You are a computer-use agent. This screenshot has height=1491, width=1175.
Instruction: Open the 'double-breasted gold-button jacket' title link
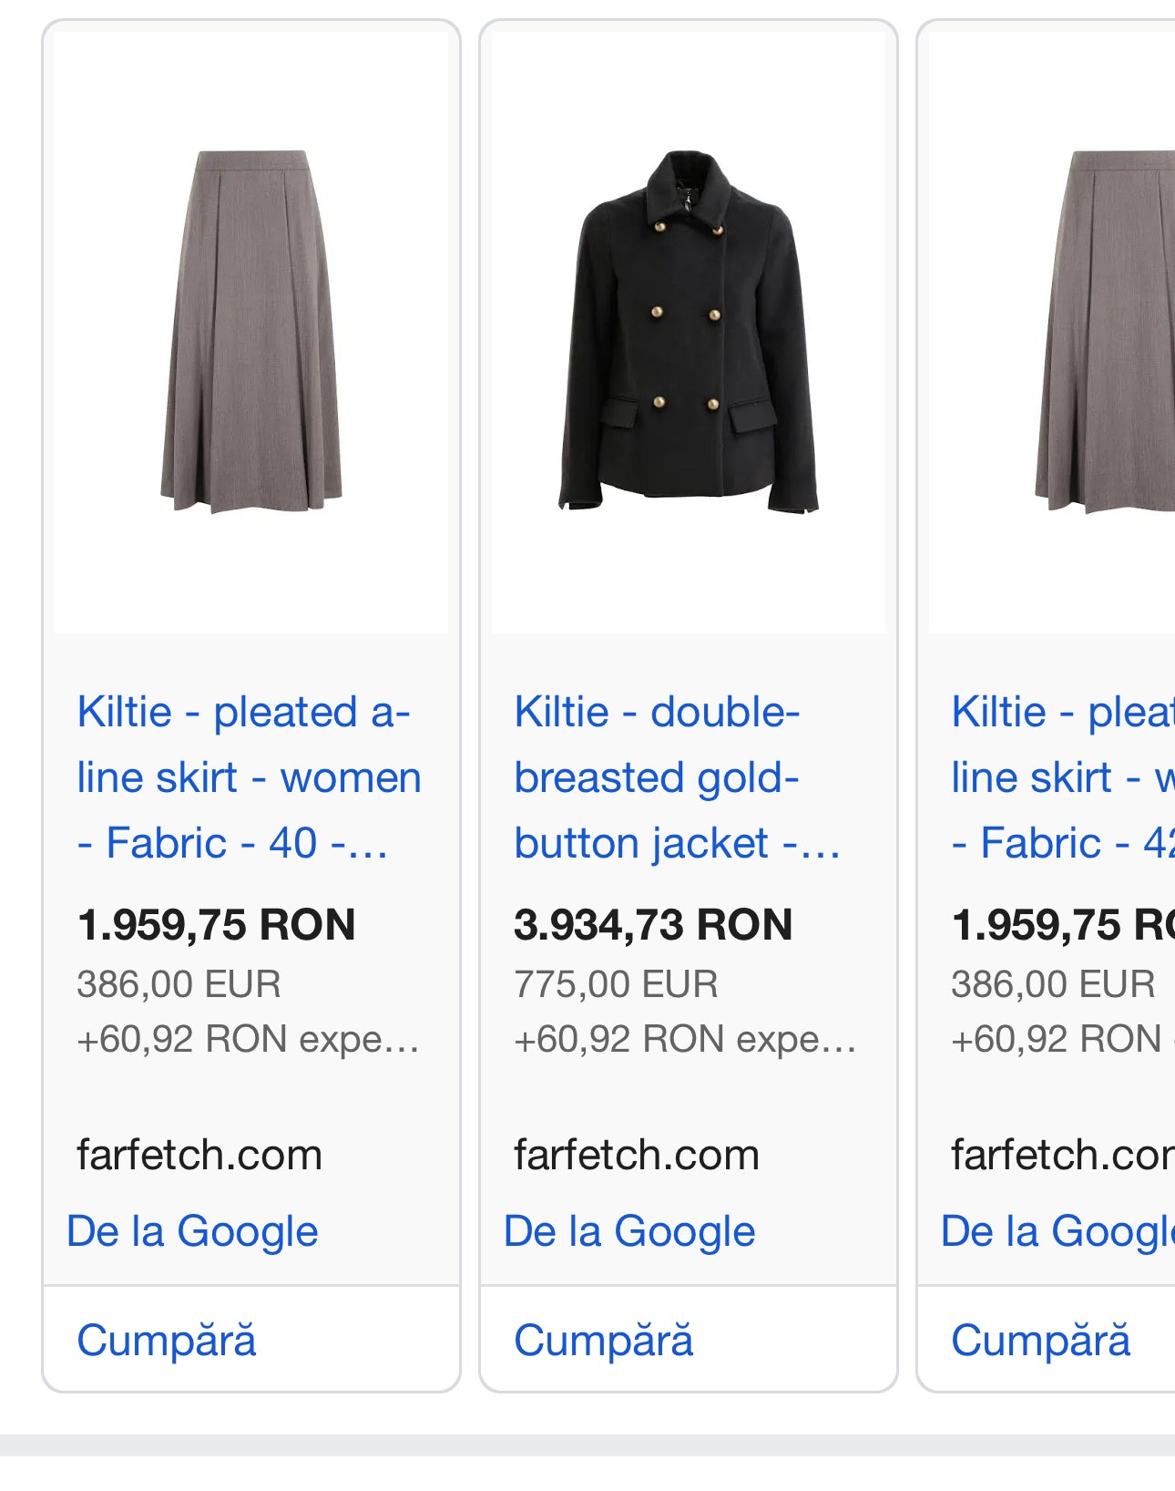(676, 777)
